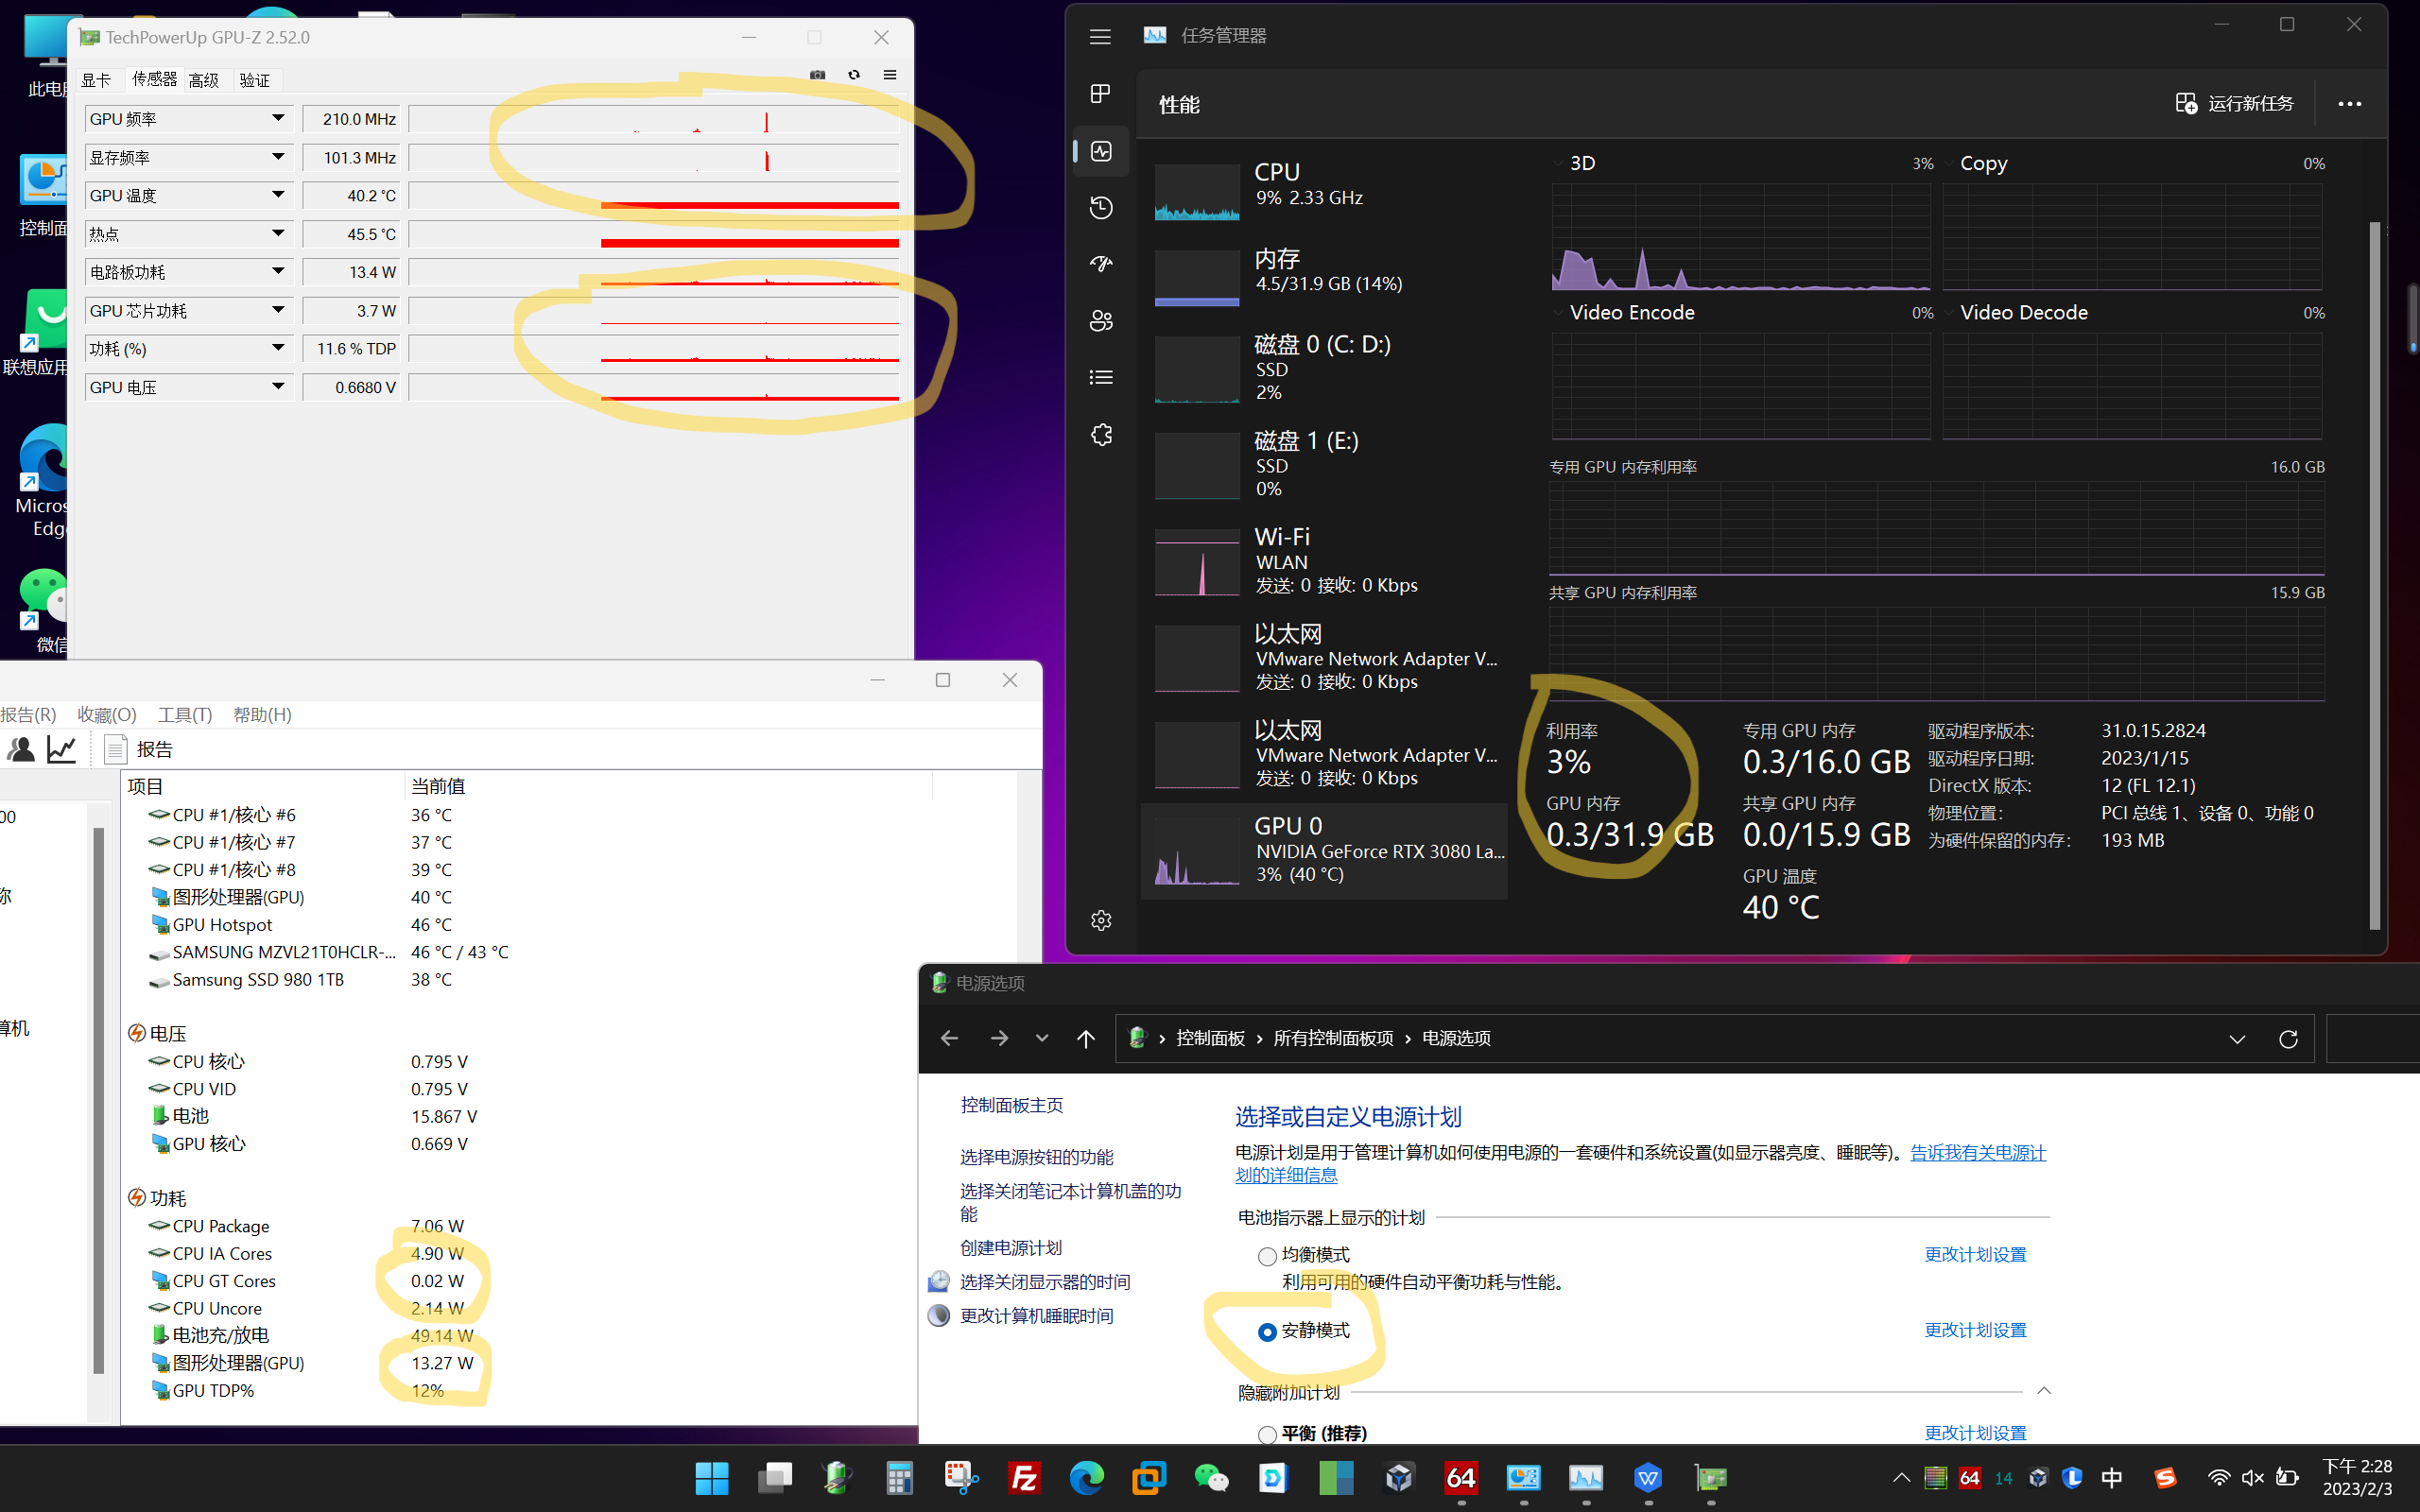Screen dimensions: 2420x1512
Task: Click 更改计划设置 link for 安静模式
Action: [1975, 1331]
